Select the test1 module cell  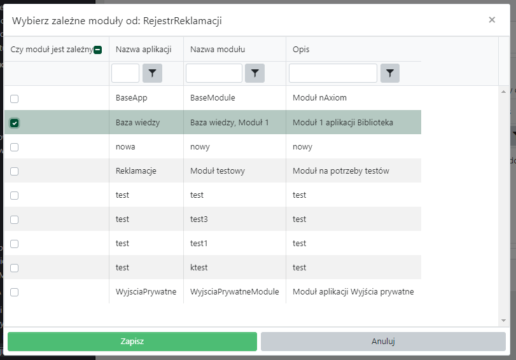click(235, 243)
